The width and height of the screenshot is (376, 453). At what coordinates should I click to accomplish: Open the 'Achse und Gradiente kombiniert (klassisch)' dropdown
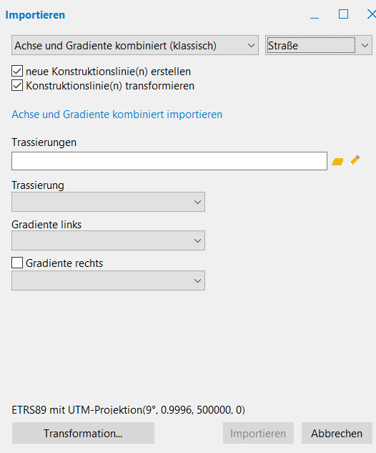[x=135, y=45]
